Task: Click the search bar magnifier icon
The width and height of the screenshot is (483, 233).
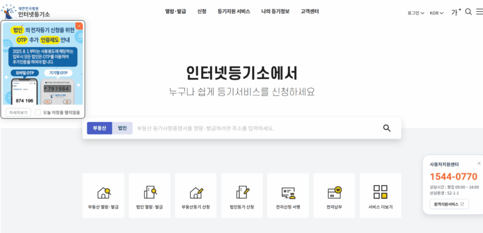Action: click(x=387, y=128)
